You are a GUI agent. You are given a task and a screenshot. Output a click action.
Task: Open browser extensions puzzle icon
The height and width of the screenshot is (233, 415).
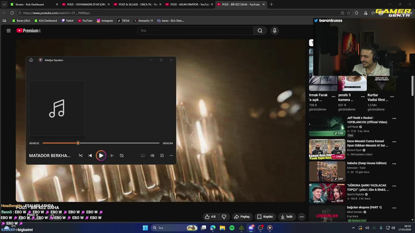[357, 13]
